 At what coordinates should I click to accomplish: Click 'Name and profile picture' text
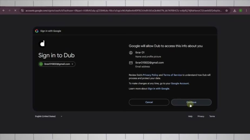tap(148, 57)
